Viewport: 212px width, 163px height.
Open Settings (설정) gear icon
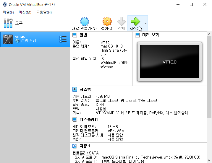(x=107, y=22)
